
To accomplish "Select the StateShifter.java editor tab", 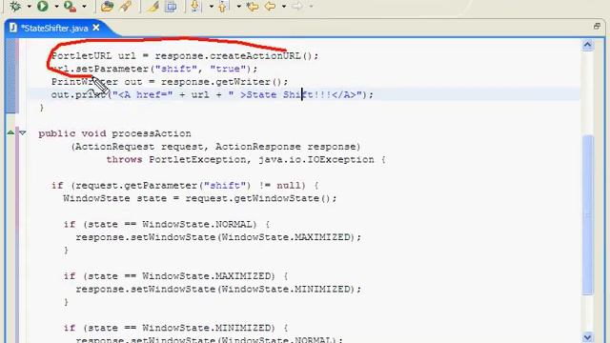I will pos(54,28).
